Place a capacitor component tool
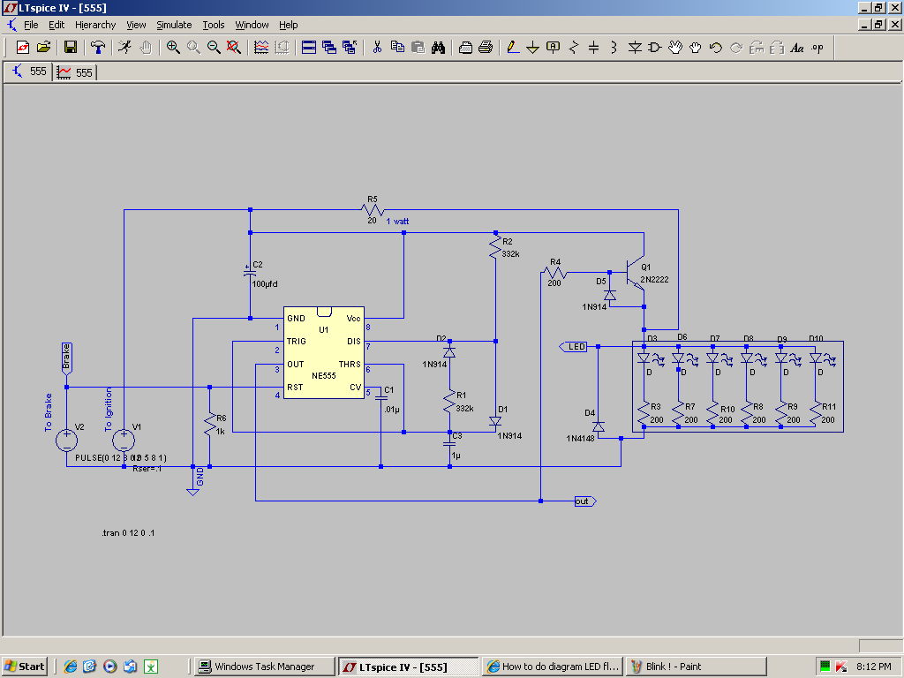904x678 pixels. click(x=594, y=48)
